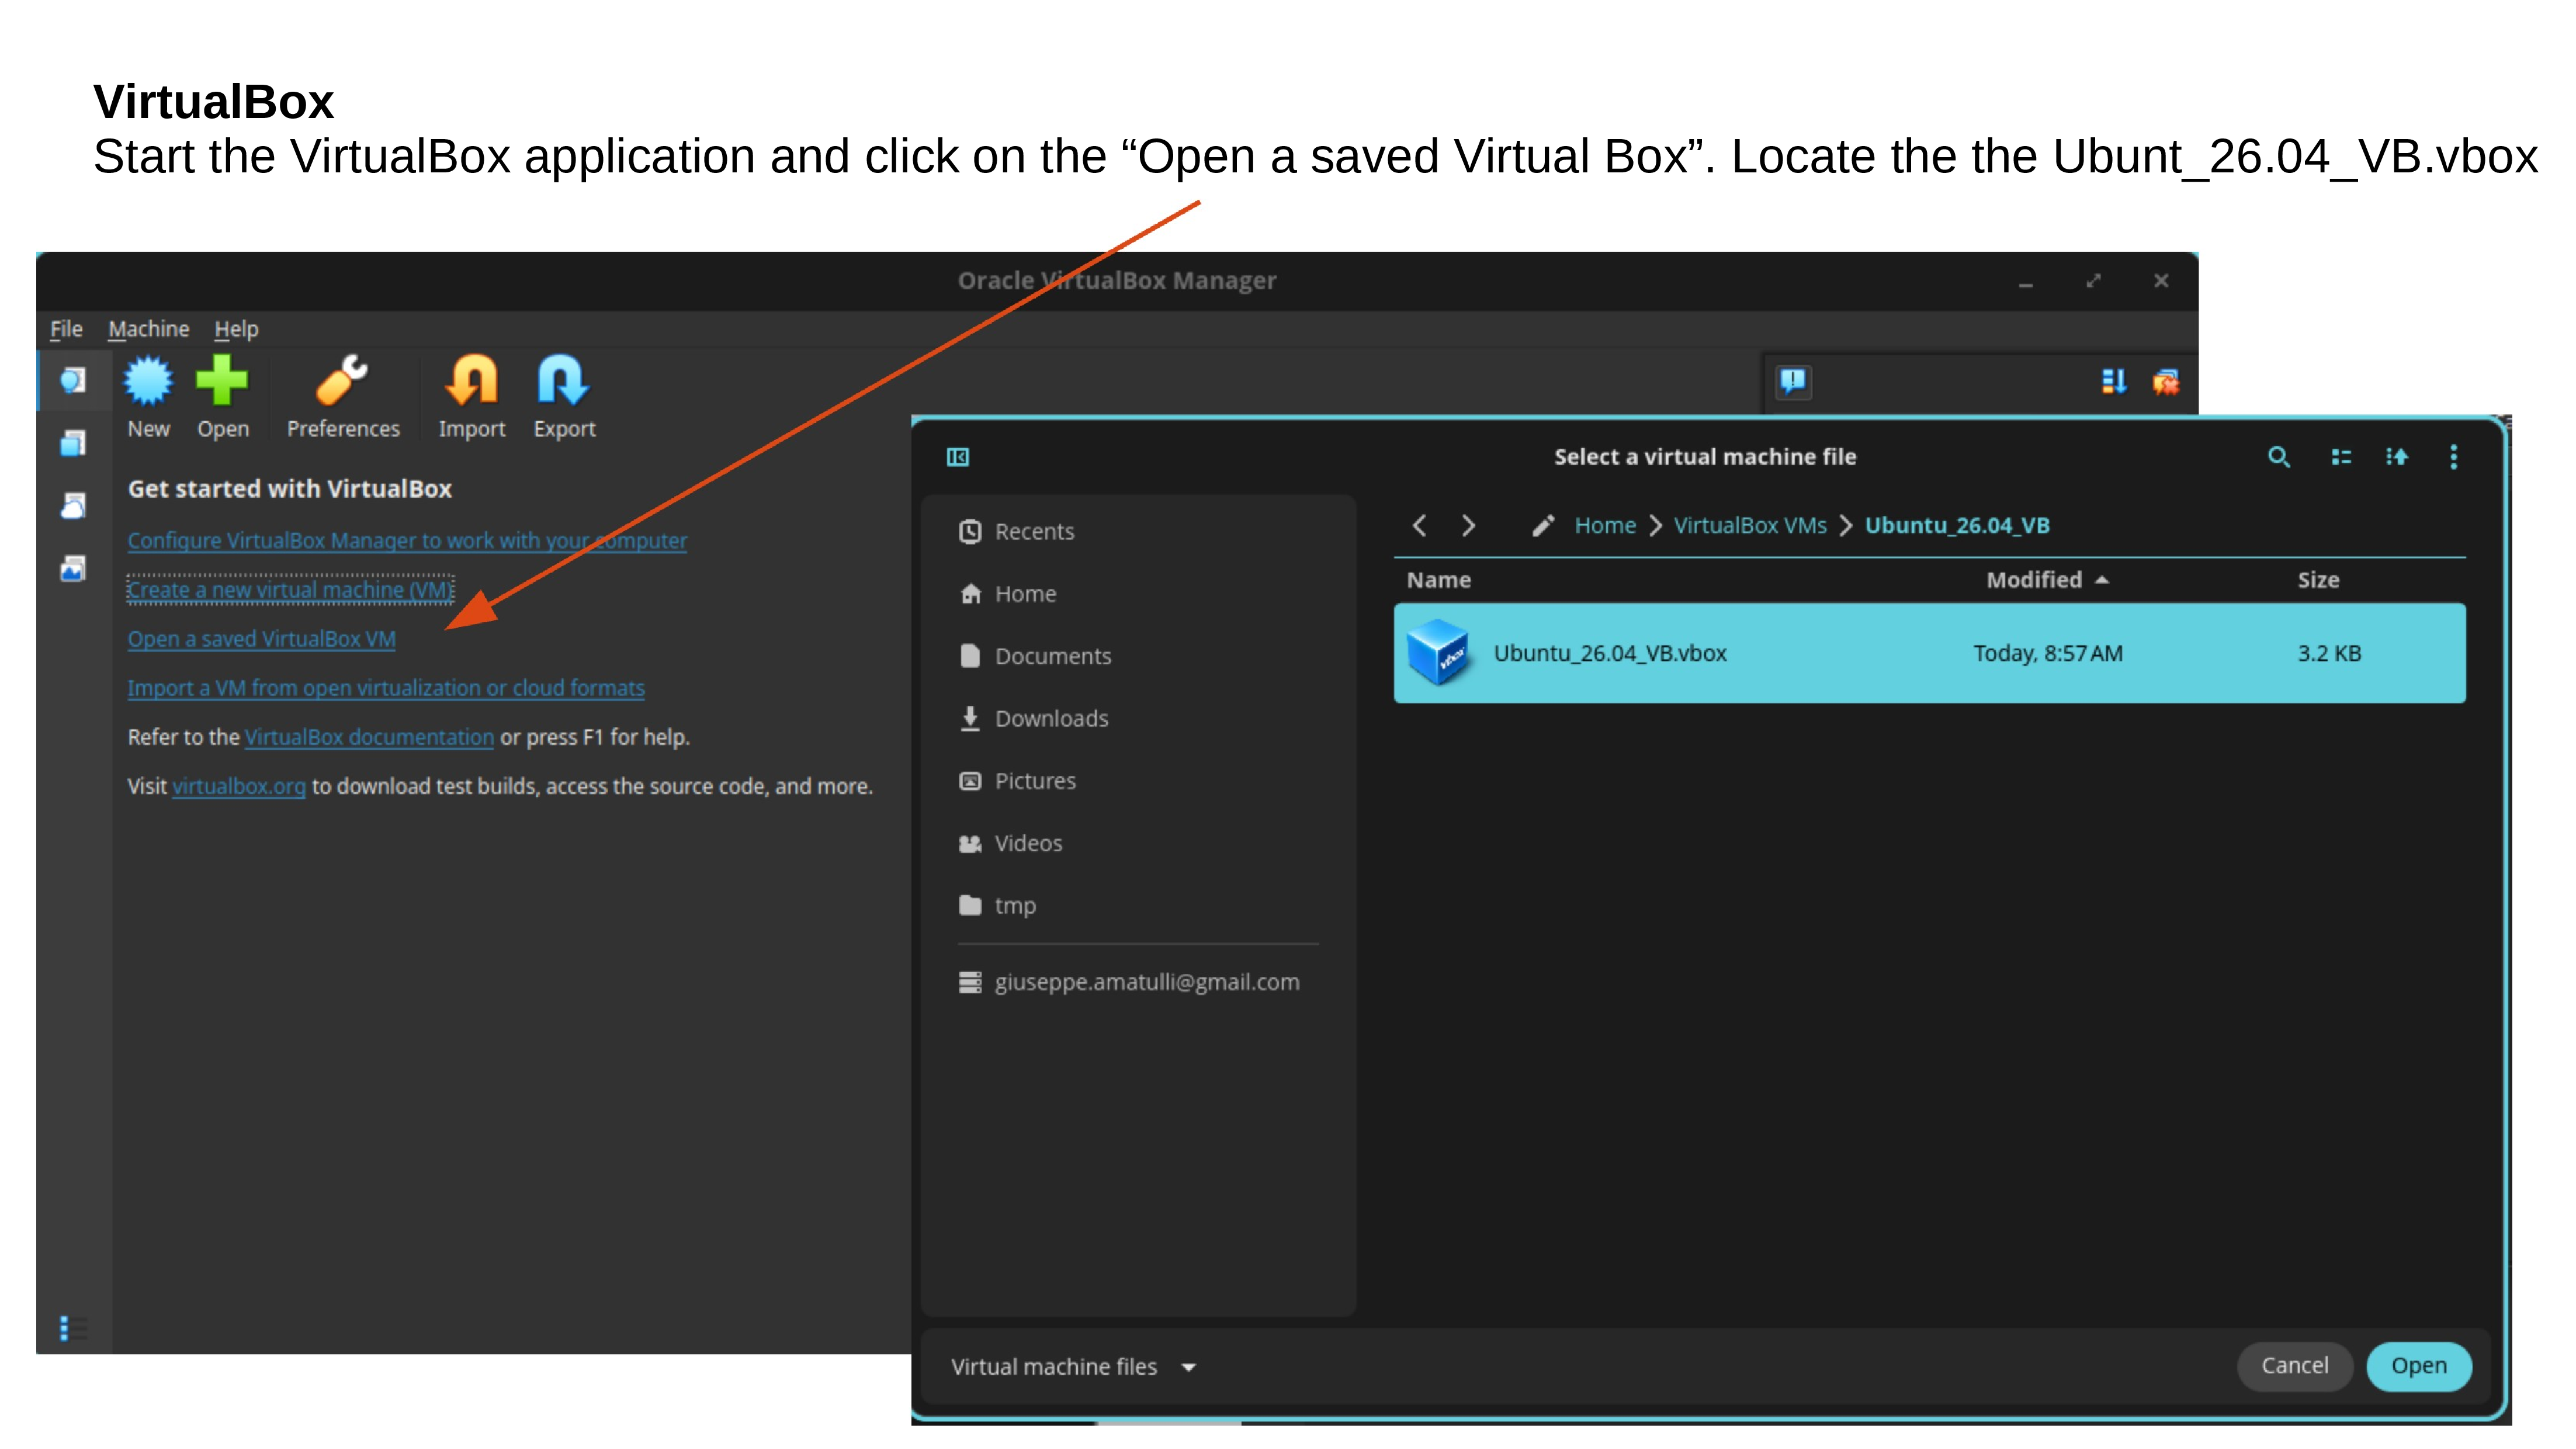This screenshot has width=2576, height=1449.
Task: Open the Machine menu
Action: pyautogui.click(x=149, y=329)
